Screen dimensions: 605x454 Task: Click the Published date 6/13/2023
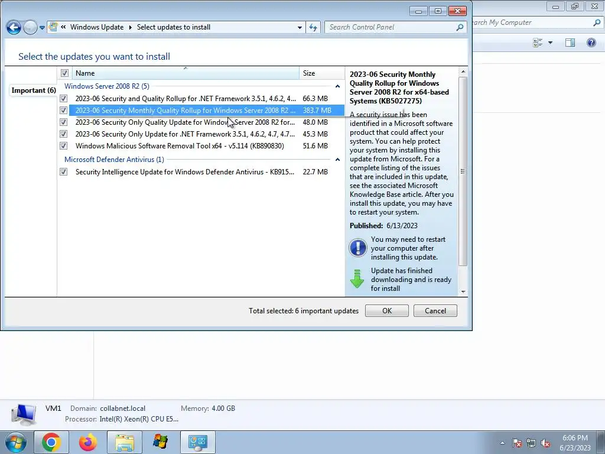click(x=402, y=225)
